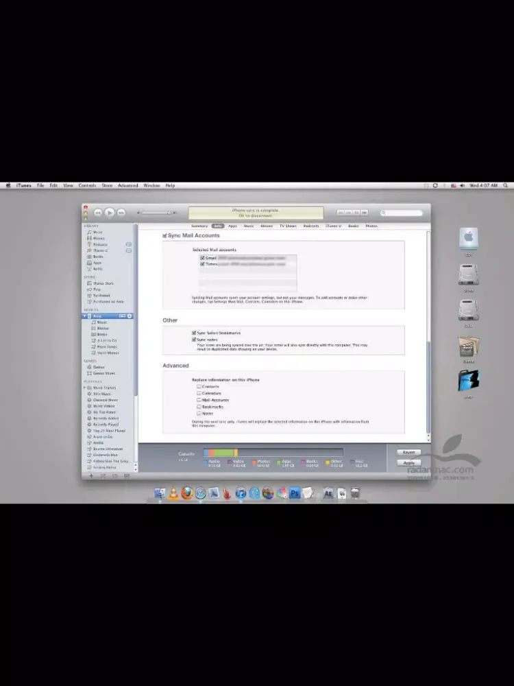Uncheck the Gmail mail account

click(x=202, y=258)
